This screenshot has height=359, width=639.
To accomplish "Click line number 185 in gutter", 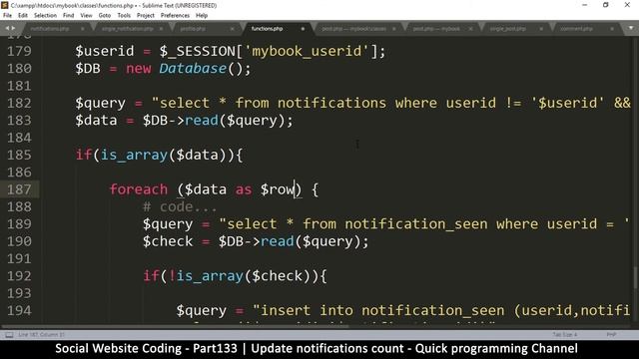I will 19,156.
